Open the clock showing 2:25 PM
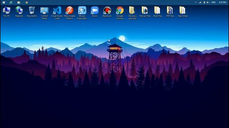229x128 pixels. (223, 2)
